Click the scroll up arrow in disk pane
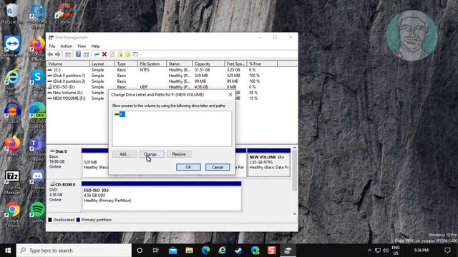The width and height of the screenshot is (458, 257). click(294, 148)
